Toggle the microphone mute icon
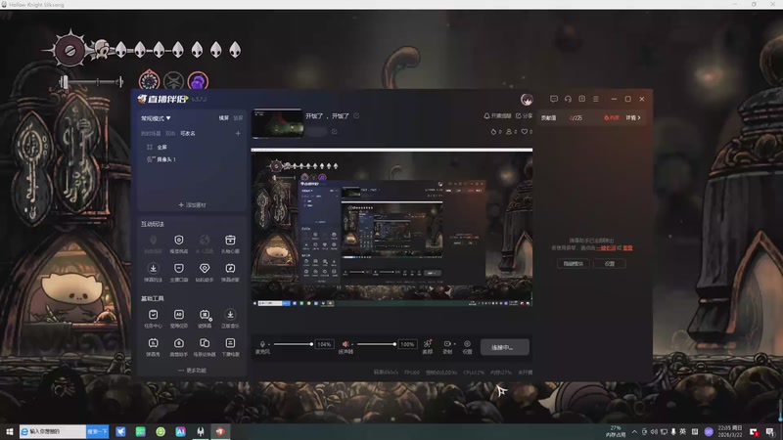The image size is (783, 440). click(x=262, y=344)
